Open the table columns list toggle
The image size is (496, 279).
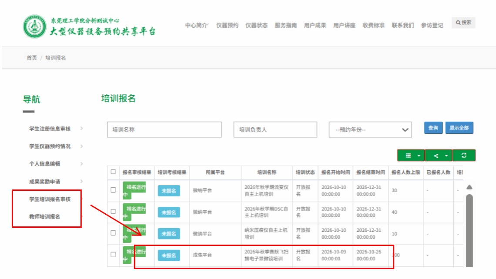[x=411, y=156]
